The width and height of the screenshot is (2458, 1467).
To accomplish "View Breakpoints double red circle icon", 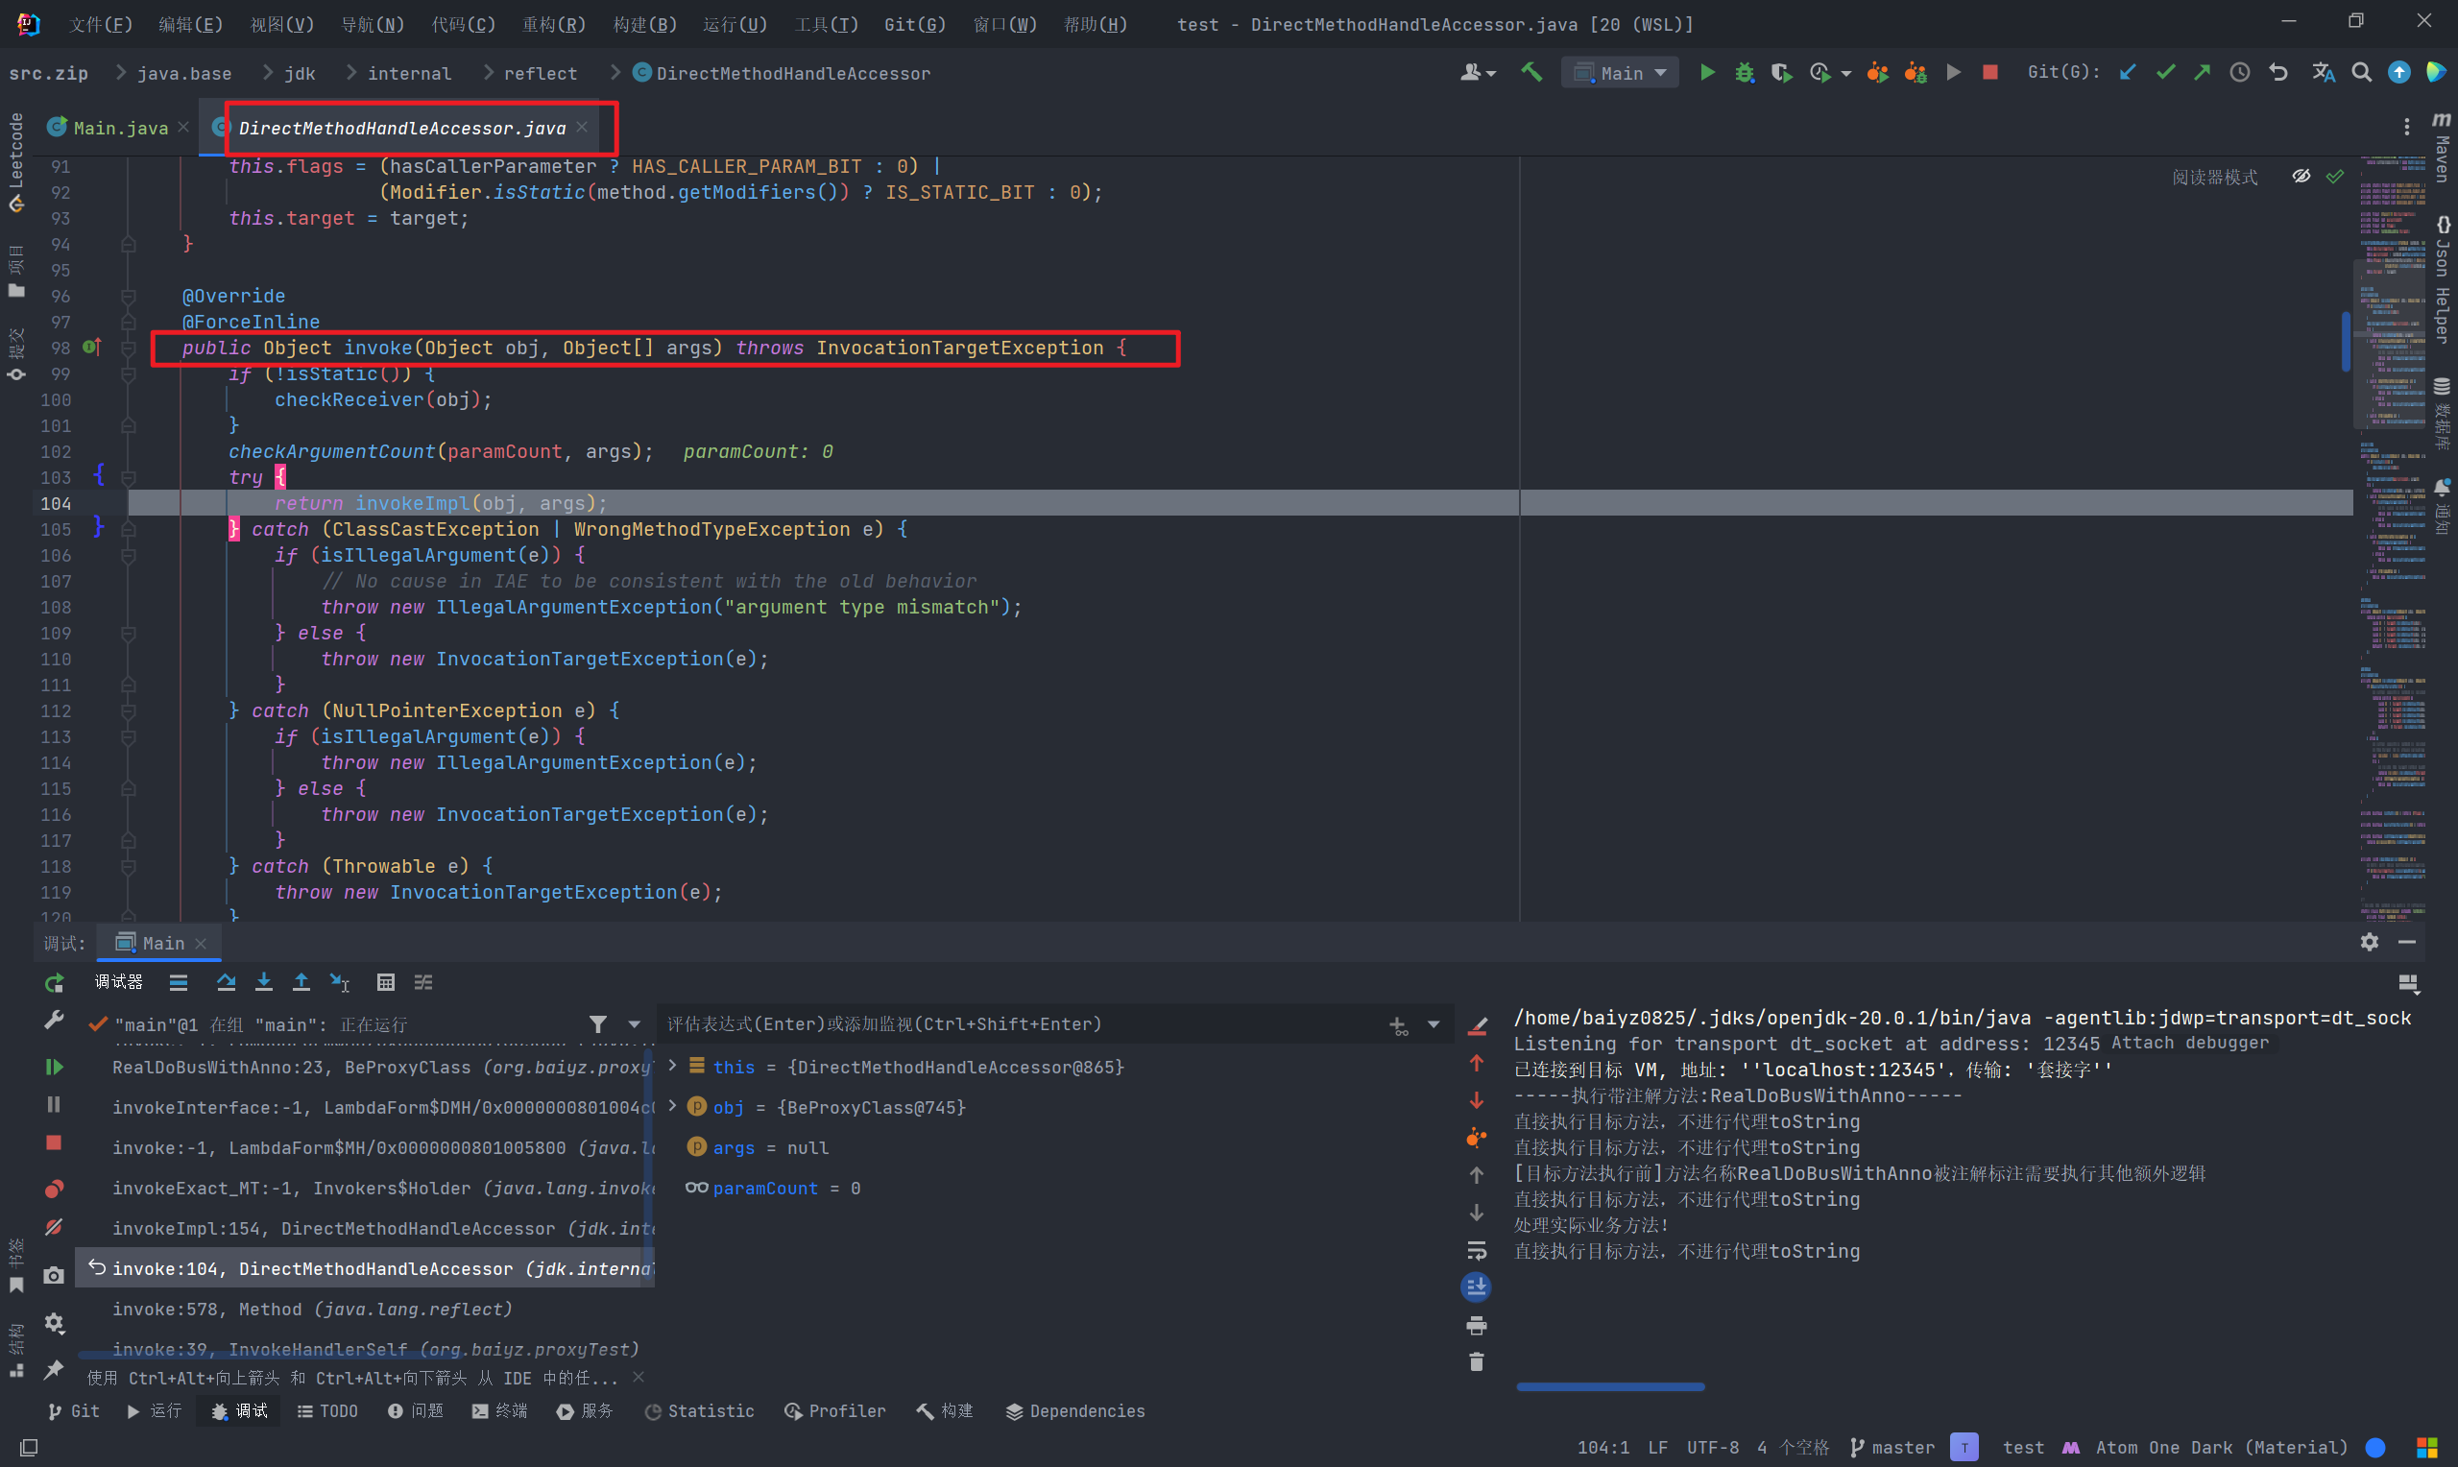I will [x=55, y=1189].
